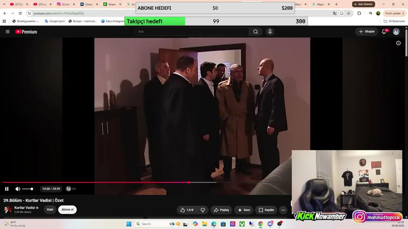Image resolution: width=408 pixels, height=229 pixels.
Task: Click the Soru ask button
Action: (244, 210)
